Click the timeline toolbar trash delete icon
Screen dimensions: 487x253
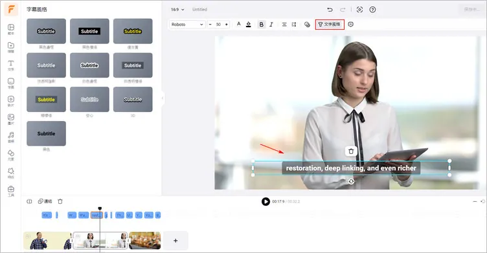coord(60,201)
